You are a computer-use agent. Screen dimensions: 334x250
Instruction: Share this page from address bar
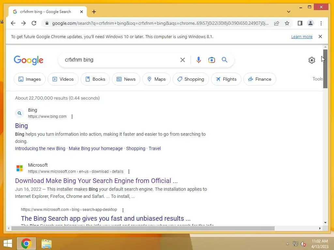(x=277, y=23)
